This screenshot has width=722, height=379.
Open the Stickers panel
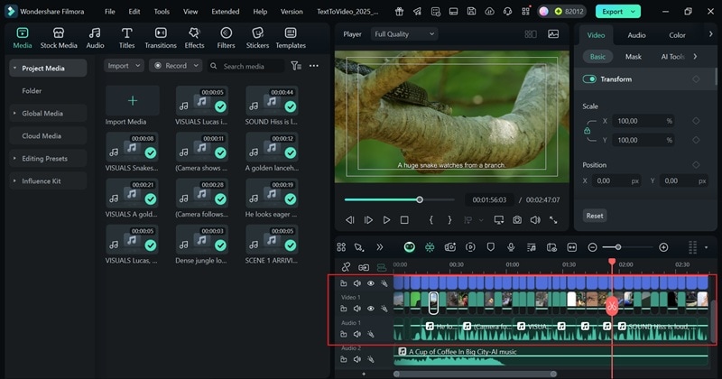point(257,38)
